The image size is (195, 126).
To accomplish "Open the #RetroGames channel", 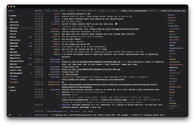I will coord(16,67).
